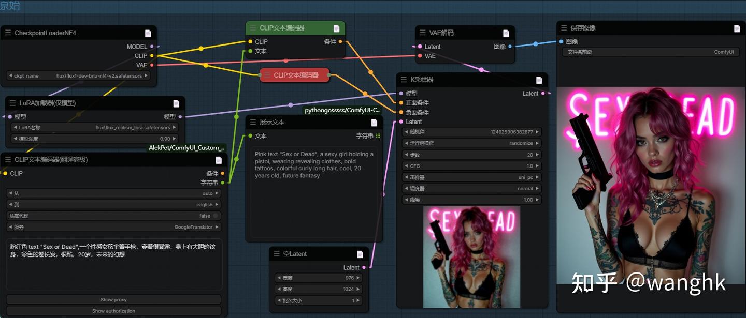The image size is (746, 318).
Task: Click the note icon on 空Latent node
Action: tap(360, 254)
